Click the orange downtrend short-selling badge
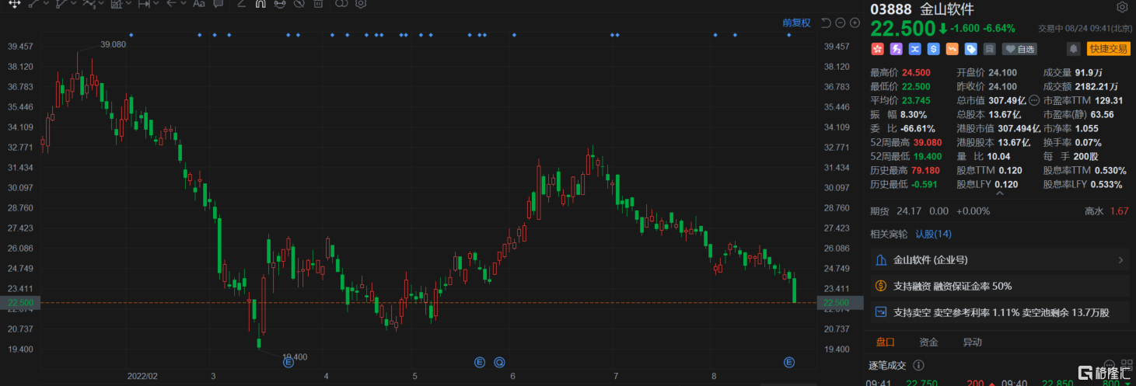 [x=952, y=49]
